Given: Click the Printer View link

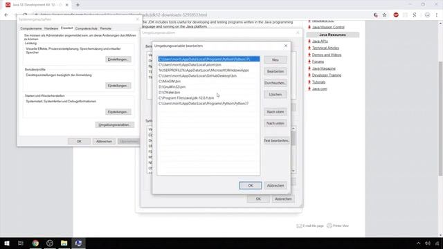Looking at the screenshot, I should [341, 226].
